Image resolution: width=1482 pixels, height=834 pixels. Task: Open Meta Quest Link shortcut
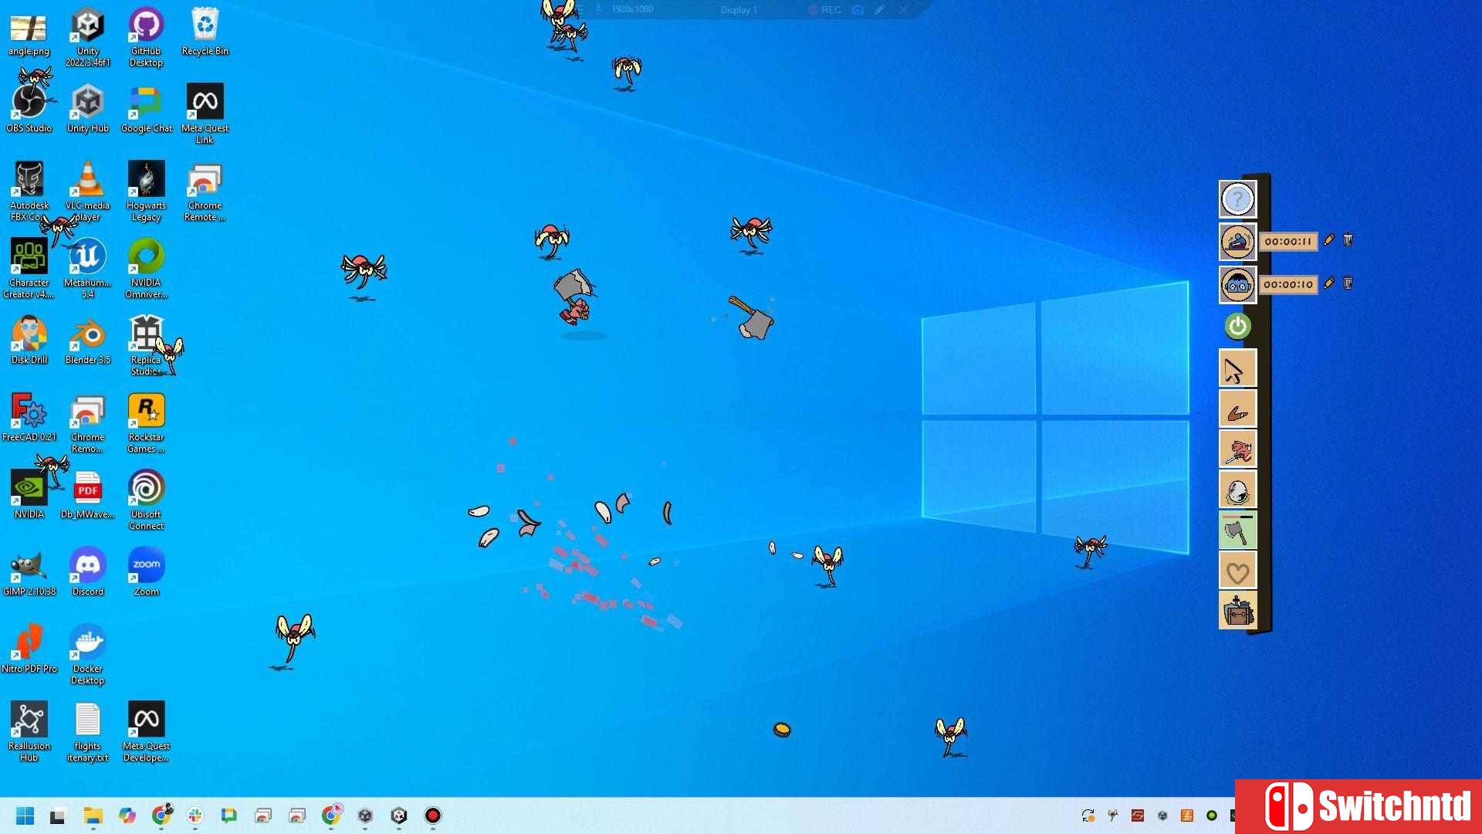[205, 114]
